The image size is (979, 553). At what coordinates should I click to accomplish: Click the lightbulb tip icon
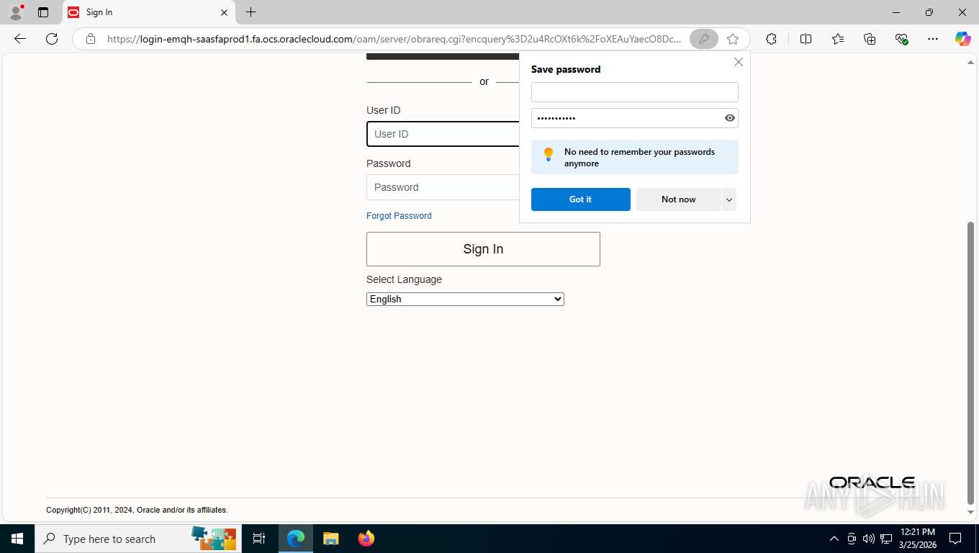549,154
